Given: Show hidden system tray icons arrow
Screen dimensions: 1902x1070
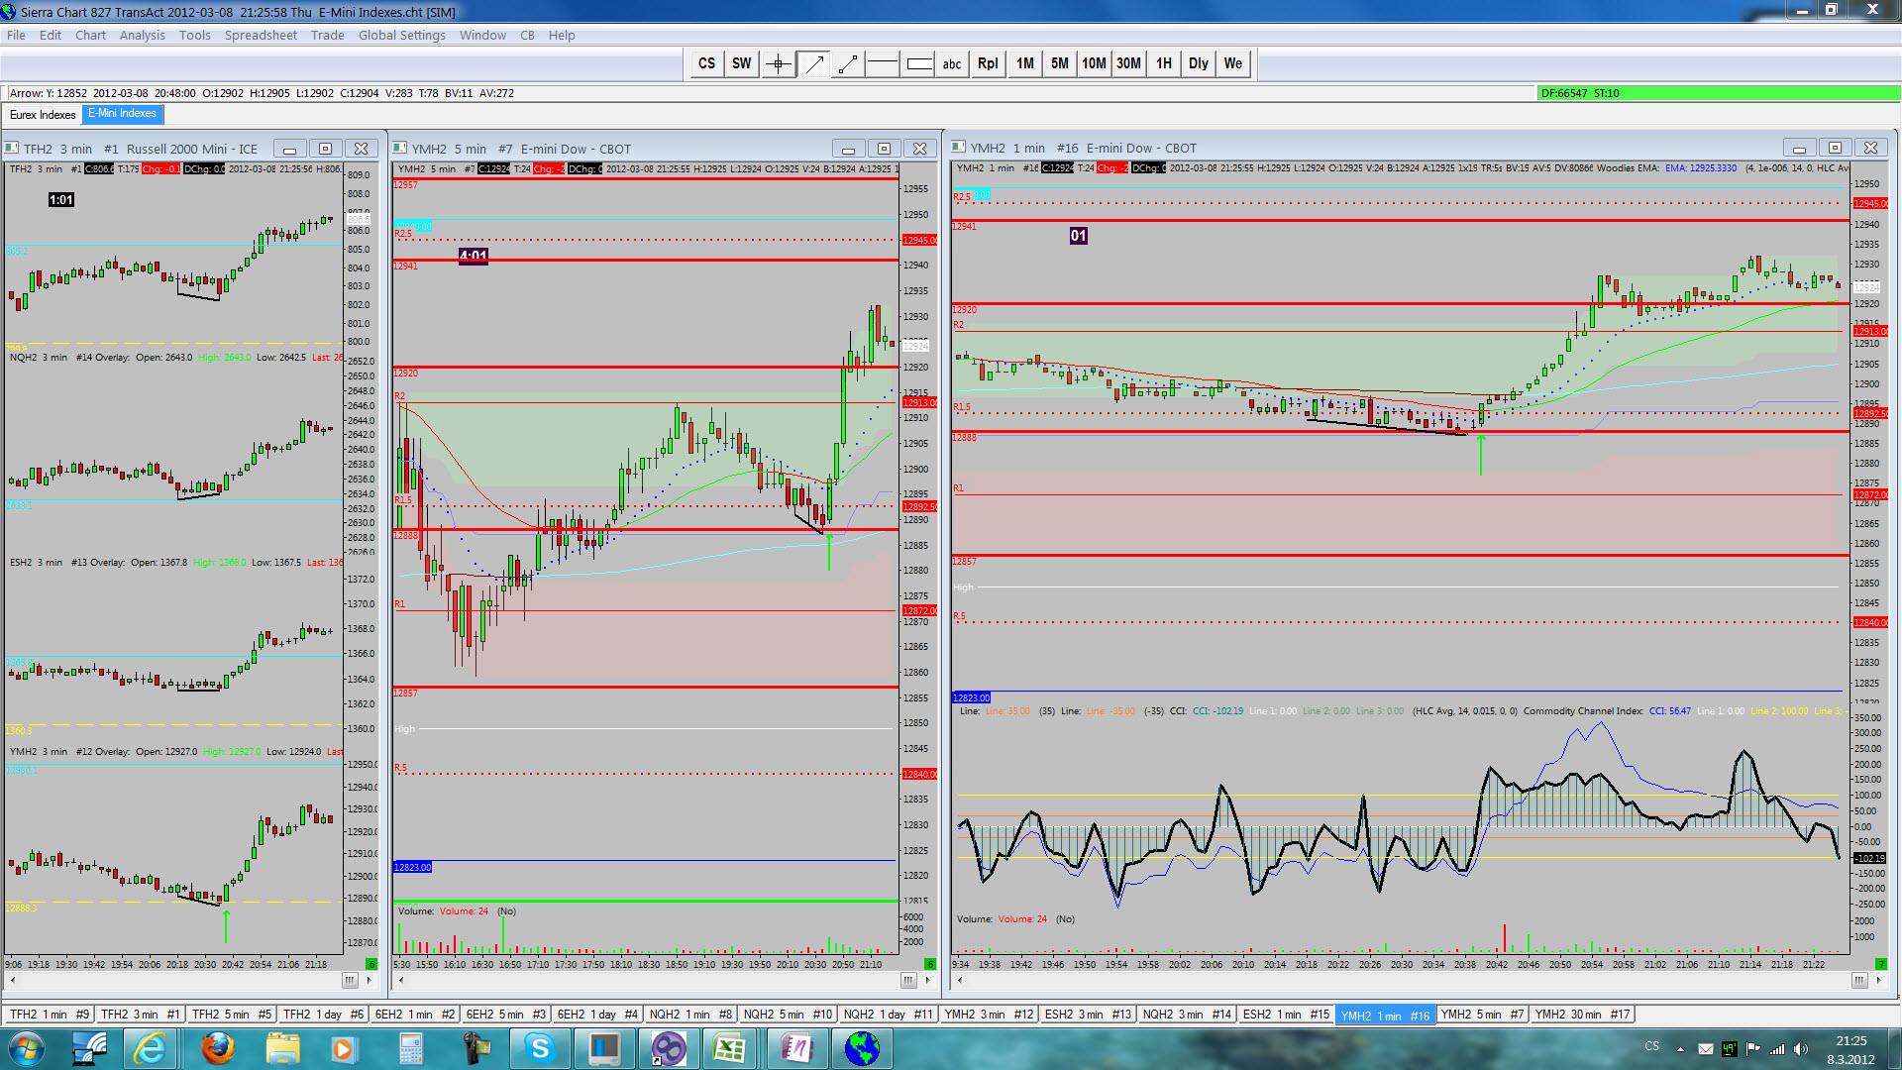Looking at the screenshot, I should coord(1680,1048).
